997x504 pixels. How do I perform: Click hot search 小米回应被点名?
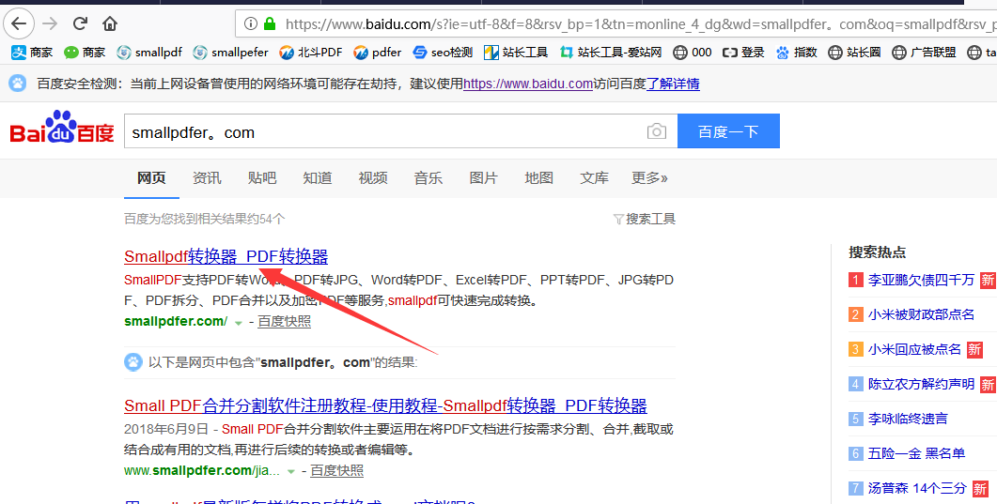pos(914,349)
